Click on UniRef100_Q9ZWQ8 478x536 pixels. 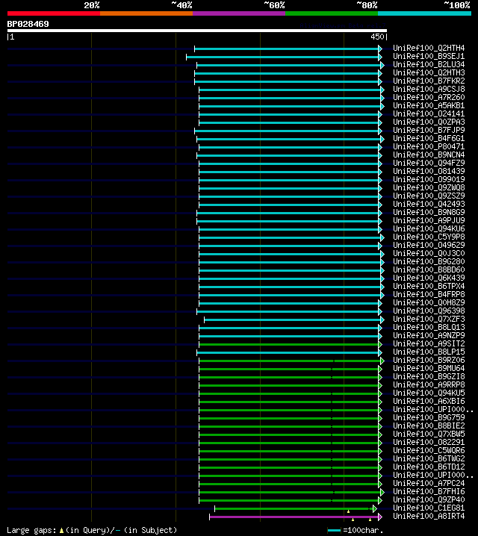coord(429,187)
